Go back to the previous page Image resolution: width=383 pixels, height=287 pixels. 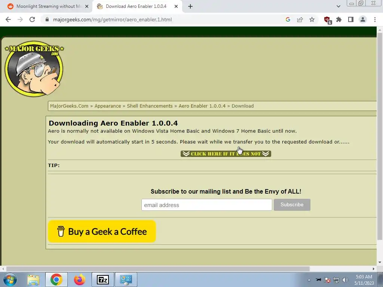tap(8, 19)
